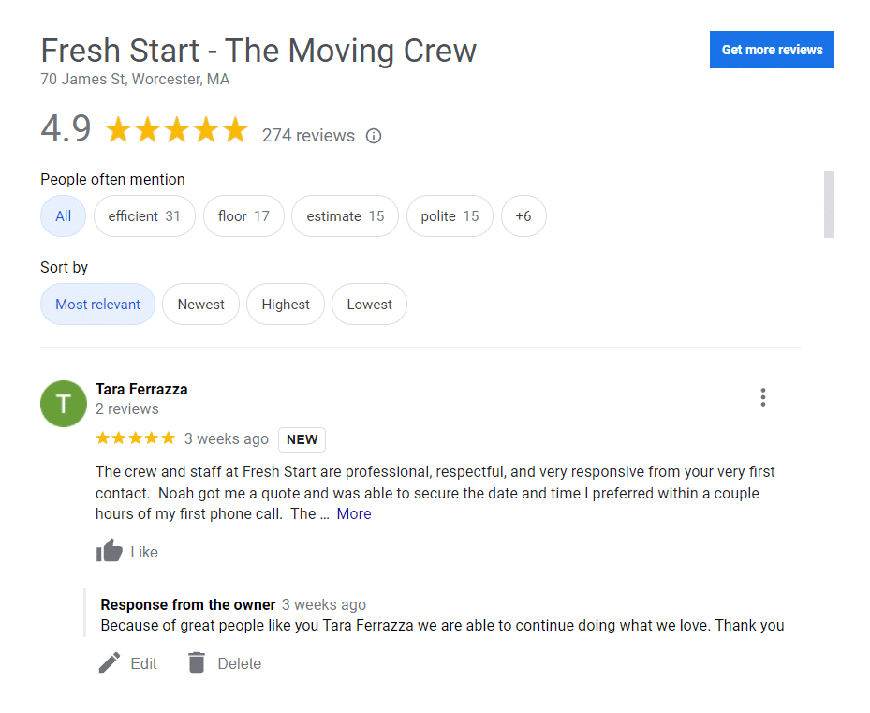Click the trash Delete icon on the owner response
Viewport: 870px width, 713px height.
click(x=196, y=662)
